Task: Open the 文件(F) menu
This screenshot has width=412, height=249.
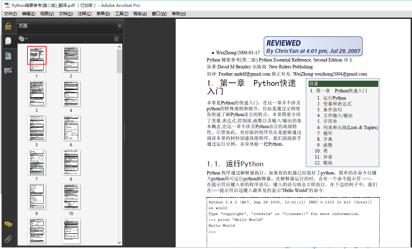Action: pos(11,14)
